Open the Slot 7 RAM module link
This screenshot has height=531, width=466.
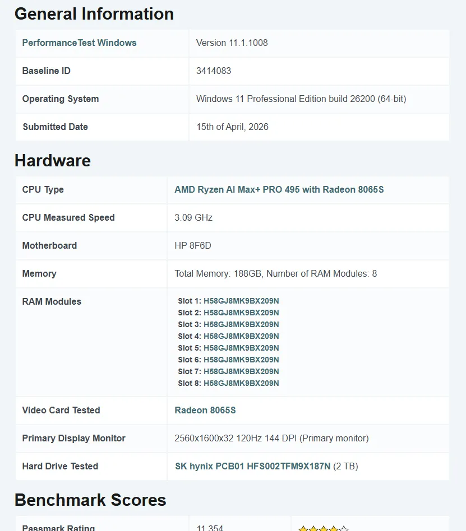(241, 371)
